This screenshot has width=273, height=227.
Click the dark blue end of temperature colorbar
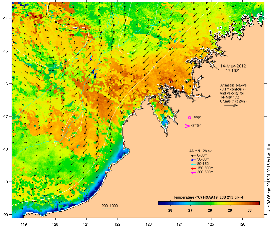tap(161, 203)
